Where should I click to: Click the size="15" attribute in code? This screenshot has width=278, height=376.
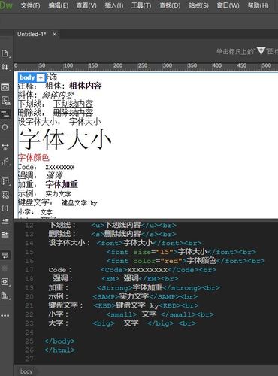153,252
